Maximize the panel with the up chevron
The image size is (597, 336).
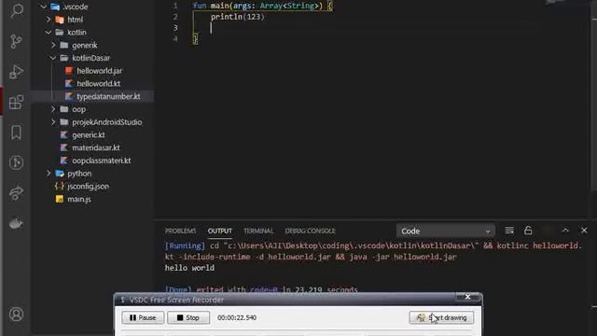pos(565,231)
